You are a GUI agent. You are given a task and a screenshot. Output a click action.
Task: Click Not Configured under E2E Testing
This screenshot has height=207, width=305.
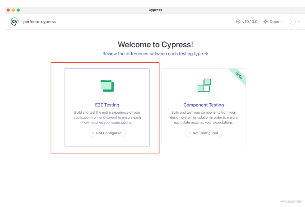(107, 133)
